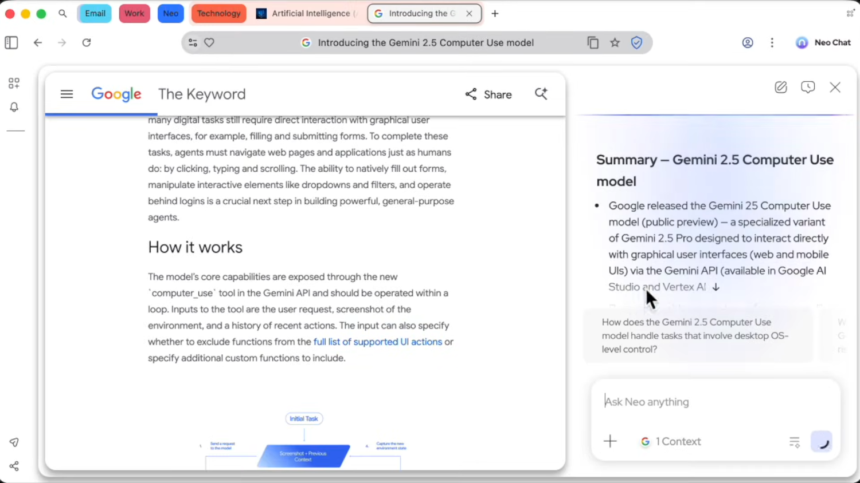The height and width of the screenshot is (483, 860).
Task: Open site settings icon in address bar
Action: coord(193,42)
